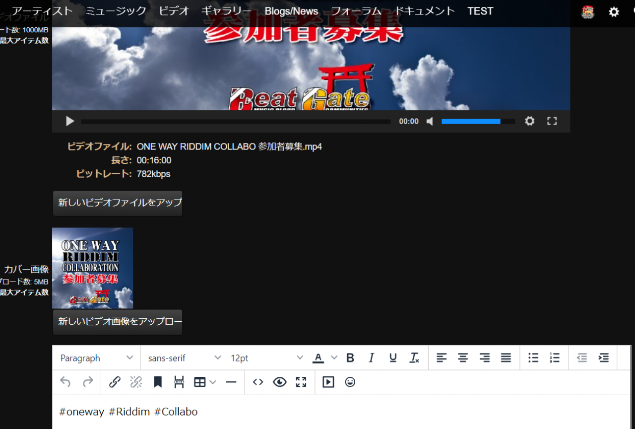Insert media into the editor
This screenshot has height=429, width=635.
pyautogui.click(x=328, y=382)
